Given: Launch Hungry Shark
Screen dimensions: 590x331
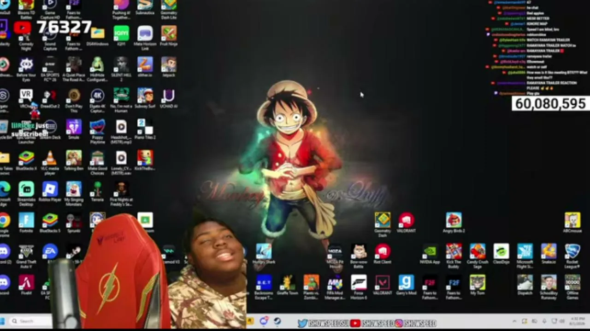Looking at the screenshot, I should coord(264,251).
